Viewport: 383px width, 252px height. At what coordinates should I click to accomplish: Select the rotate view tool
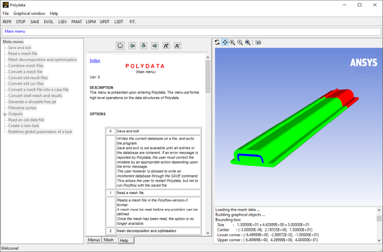click(x=217, y=43)
